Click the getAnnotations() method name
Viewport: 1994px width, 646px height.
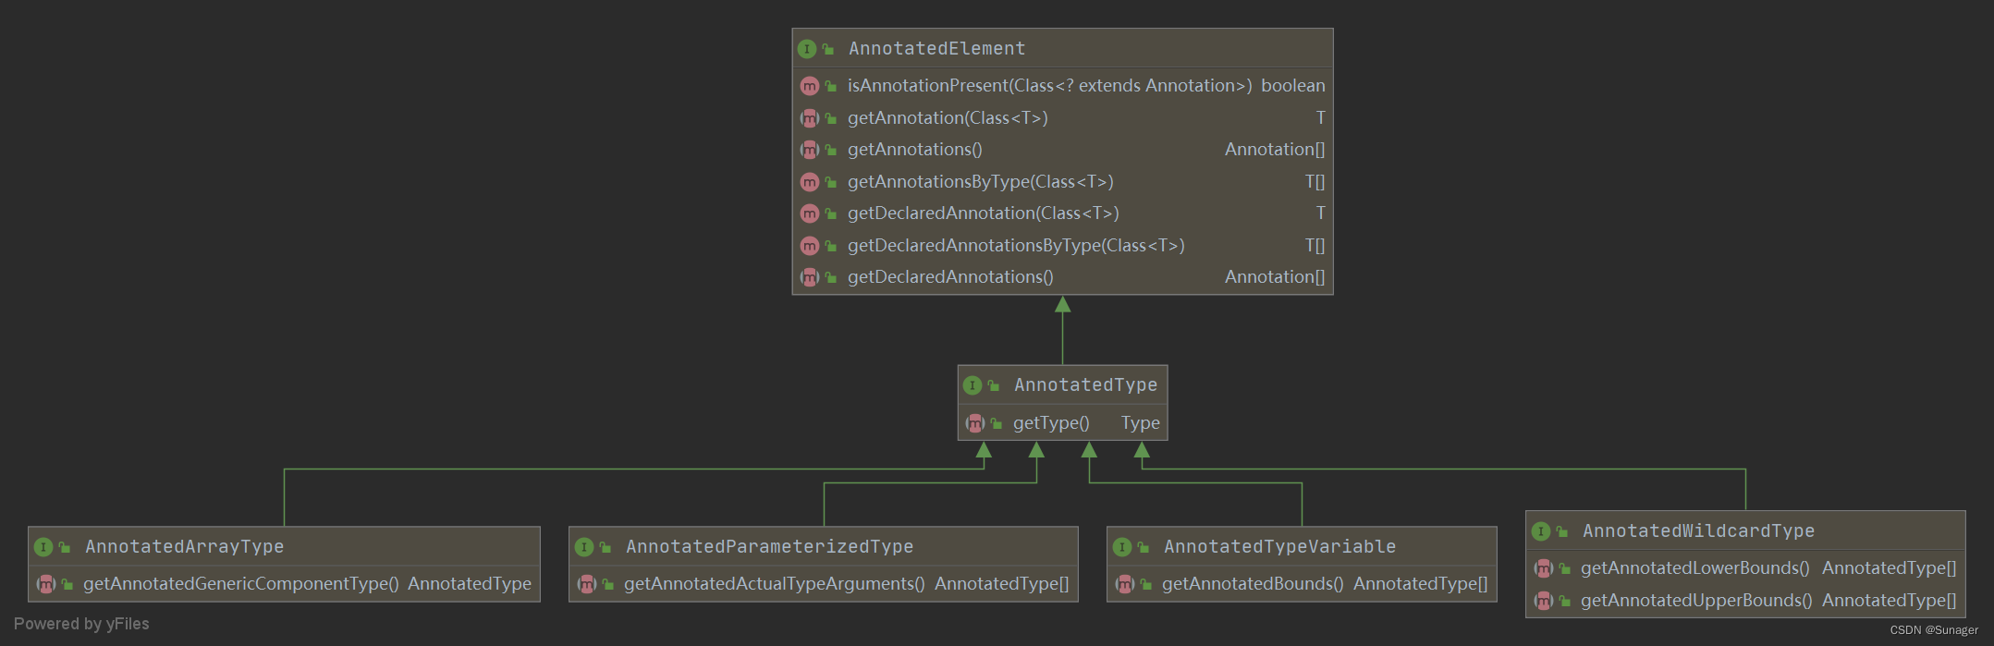[x=915, y=150]
